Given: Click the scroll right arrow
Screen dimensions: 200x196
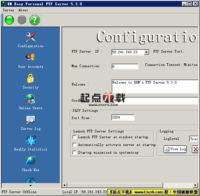Looking at the screenshot, I should click(195, 185).
